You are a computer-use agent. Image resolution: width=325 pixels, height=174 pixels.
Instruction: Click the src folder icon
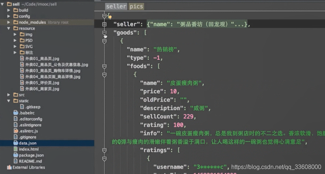[16, 95]
